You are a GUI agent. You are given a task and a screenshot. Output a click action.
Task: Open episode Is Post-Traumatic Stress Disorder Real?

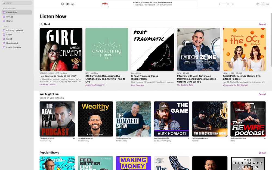pyautogui.click(x=144, y=77)
